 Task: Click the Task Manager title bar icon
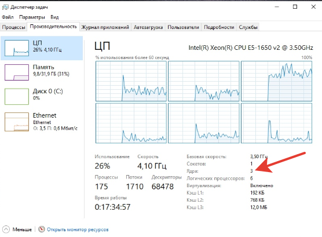5,7
